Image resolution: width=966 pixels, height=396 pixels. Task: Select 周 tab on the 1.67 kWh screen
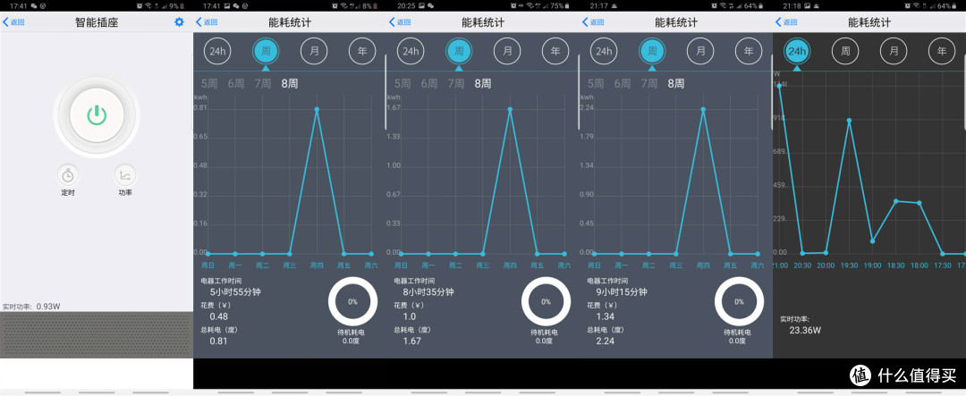coord(459,51)
